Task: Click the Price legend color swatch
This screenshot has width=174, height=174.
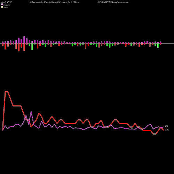Action: 2,7
